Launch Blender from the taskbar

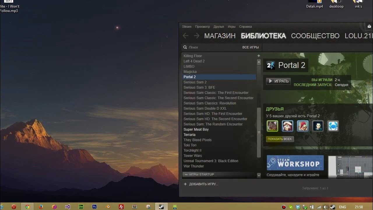[x=108, y=207]
